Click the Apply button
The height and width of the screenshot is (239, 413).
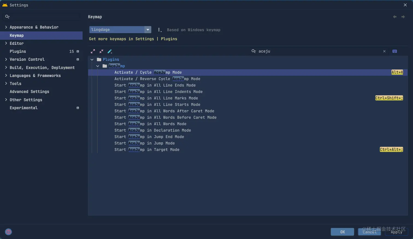(x=396, y=232)
